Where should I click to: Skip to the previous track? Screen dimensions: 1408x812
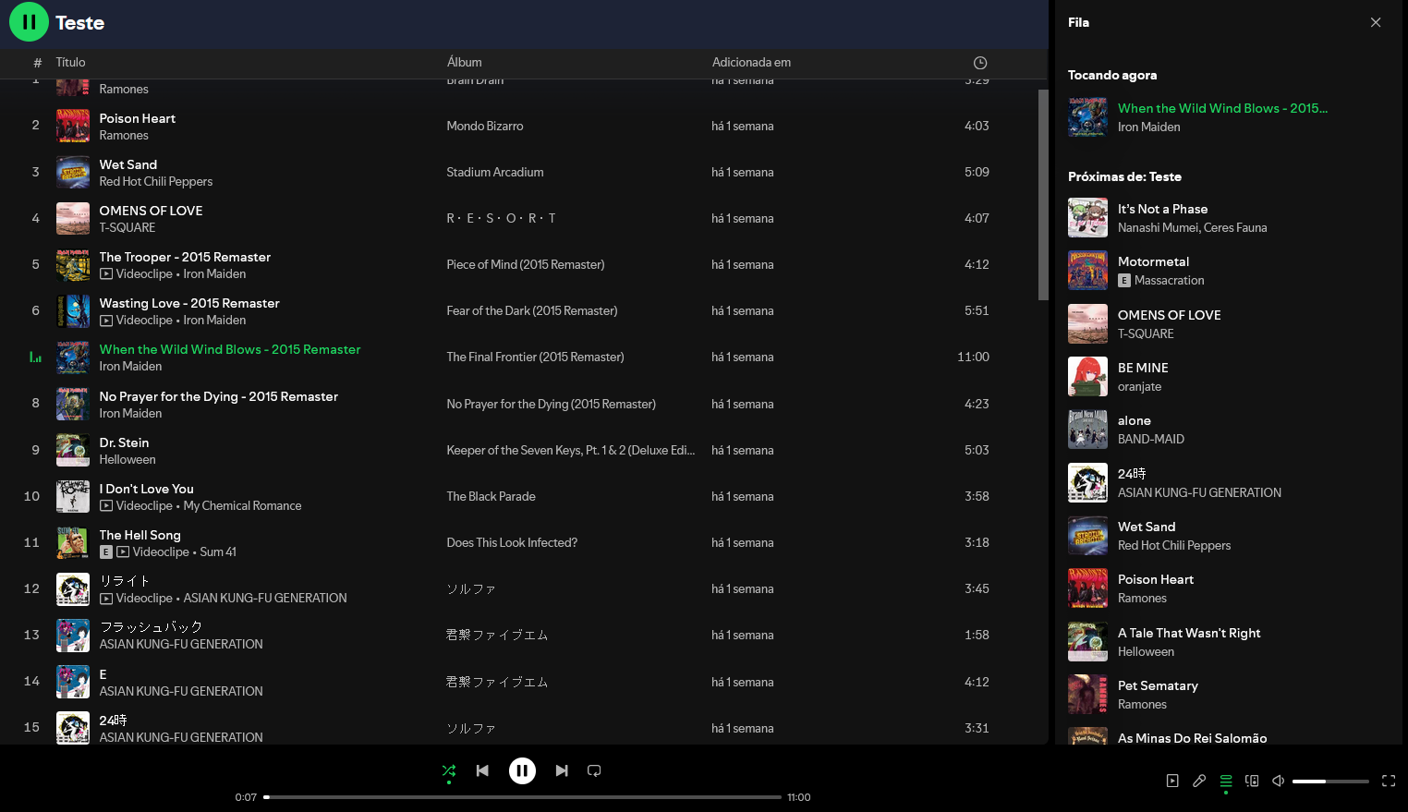482,770
